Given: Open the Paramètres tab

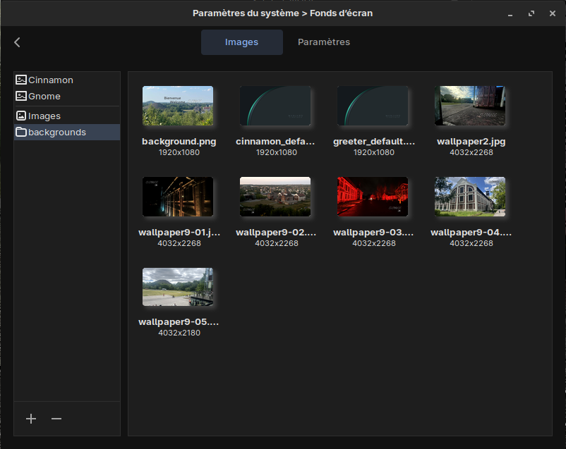Looking at the screenshot, I should pos(324,42).
